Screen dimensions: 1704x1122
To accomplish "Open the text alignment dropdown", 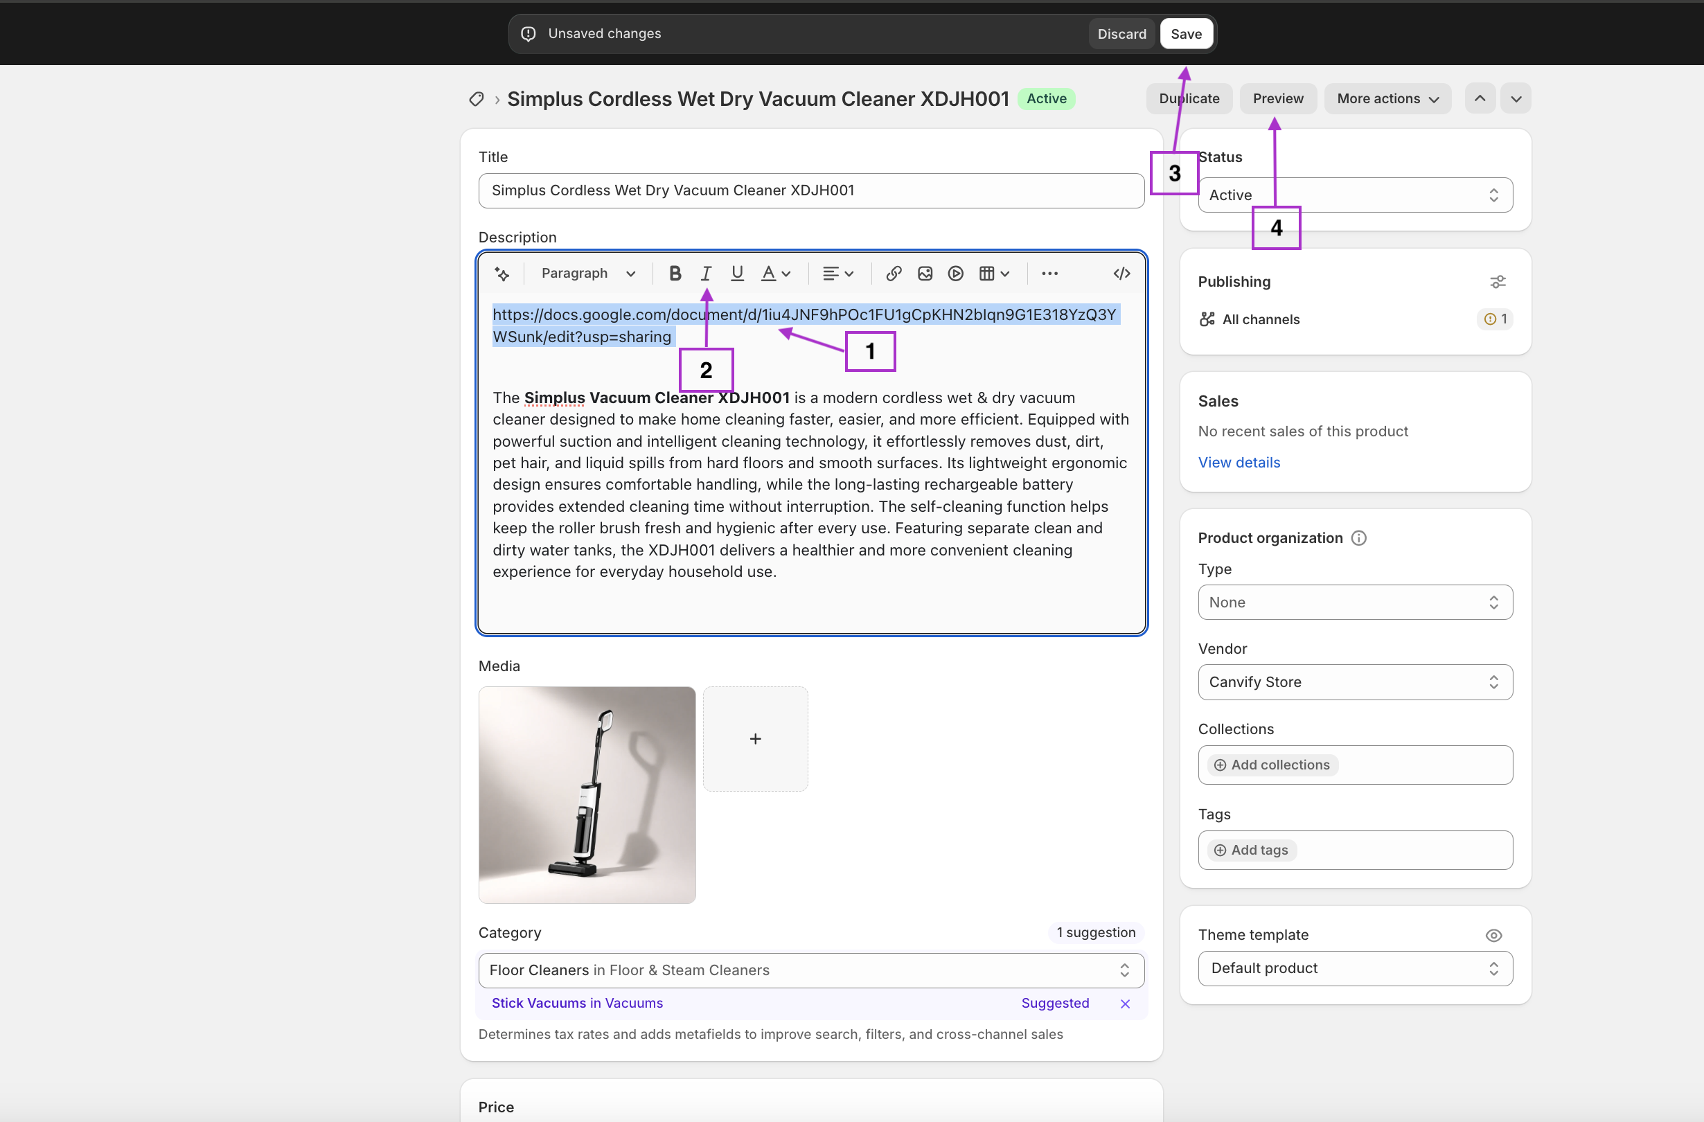I will click(x=837, y=274).
